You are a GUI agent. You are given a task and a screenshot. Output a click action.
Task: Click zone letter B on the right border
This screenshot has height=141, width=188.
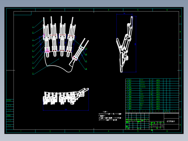(180, 32)
